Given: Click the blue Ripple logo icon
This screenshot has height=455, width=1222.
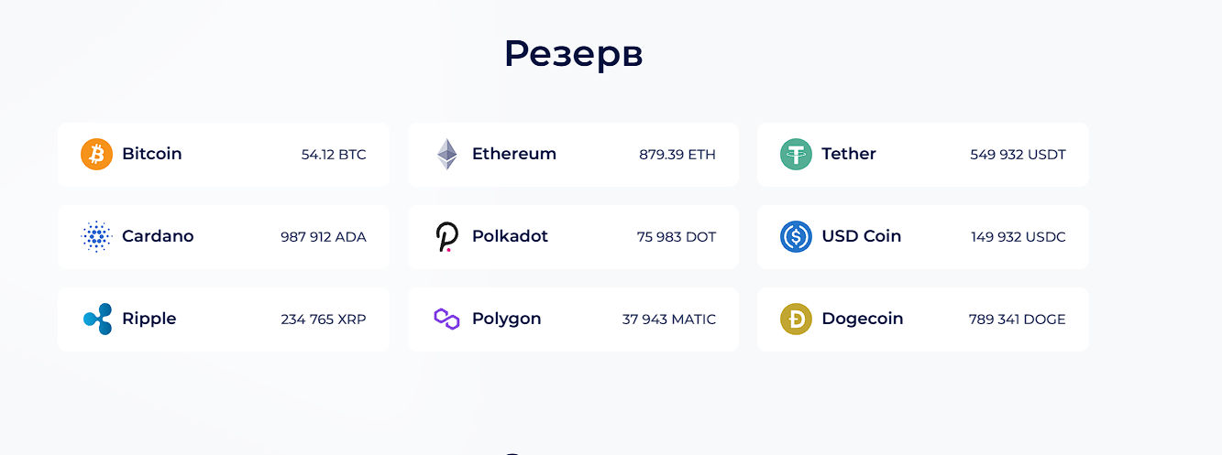Looking at the screenshot, I should [97, 320].
